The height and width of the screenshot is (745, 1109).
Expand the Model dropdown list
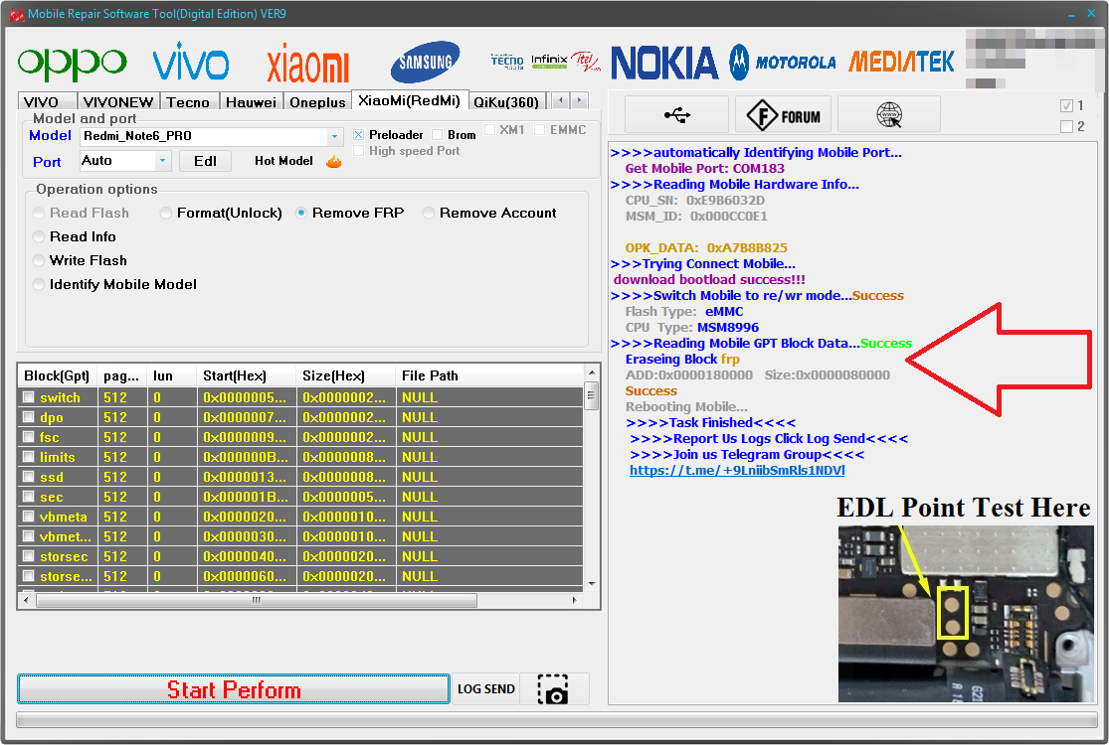pyautogui.click(x=334, y=136)
